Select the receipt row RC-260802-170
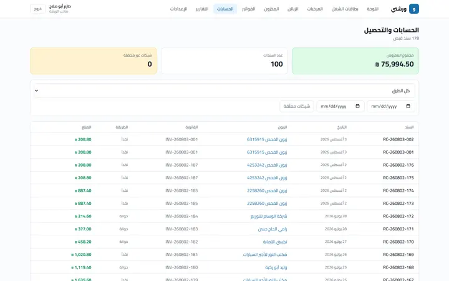 pos(224,242)
